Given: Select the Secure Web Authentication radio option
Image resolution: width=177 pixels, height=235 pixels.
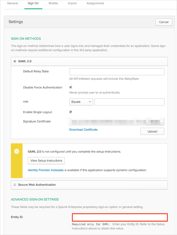Looking at the screenshot, I should (x=15, y=185).
